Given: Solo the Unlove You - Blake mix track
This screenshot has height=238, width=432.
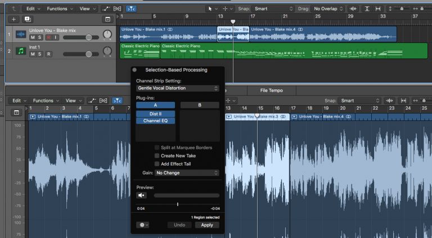Looking at the screenshot, I should coord(40,38).
